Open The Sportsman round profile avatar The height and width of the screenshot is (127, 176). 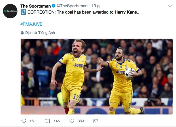(x=10, y=11)
